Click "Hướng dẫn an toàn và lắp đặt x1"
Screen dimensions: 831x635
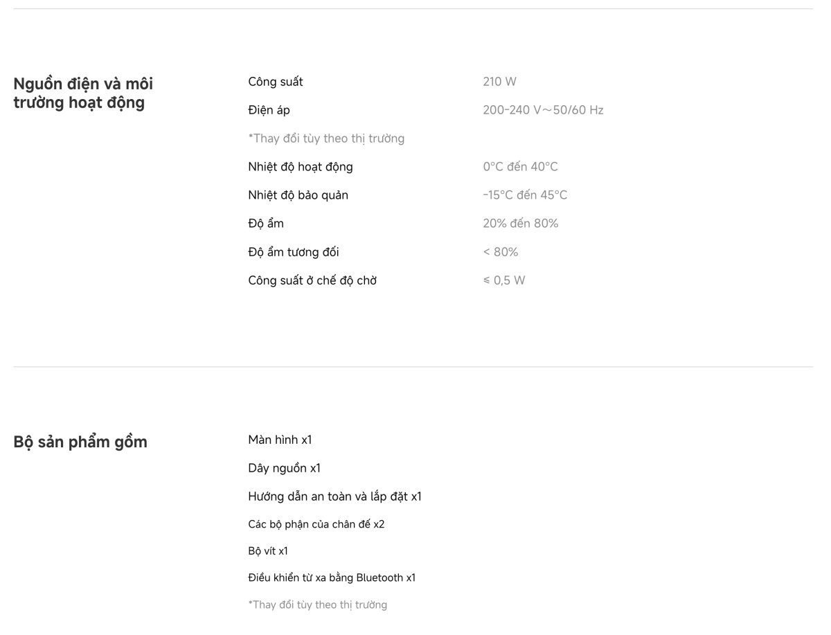click(334, 497)
